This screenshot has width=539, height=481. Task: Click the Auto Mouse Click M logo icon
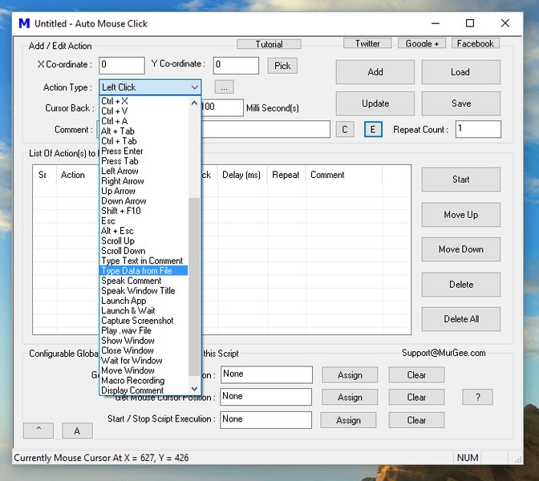pyautogui.click(x=24, y=23)
